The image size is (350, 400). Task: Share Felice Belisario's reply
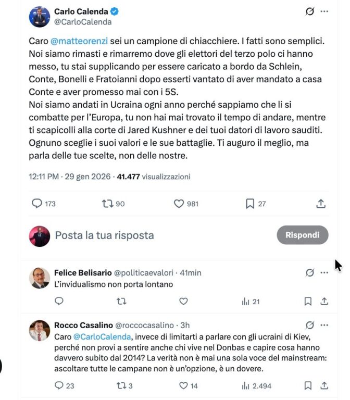[324, 301]
